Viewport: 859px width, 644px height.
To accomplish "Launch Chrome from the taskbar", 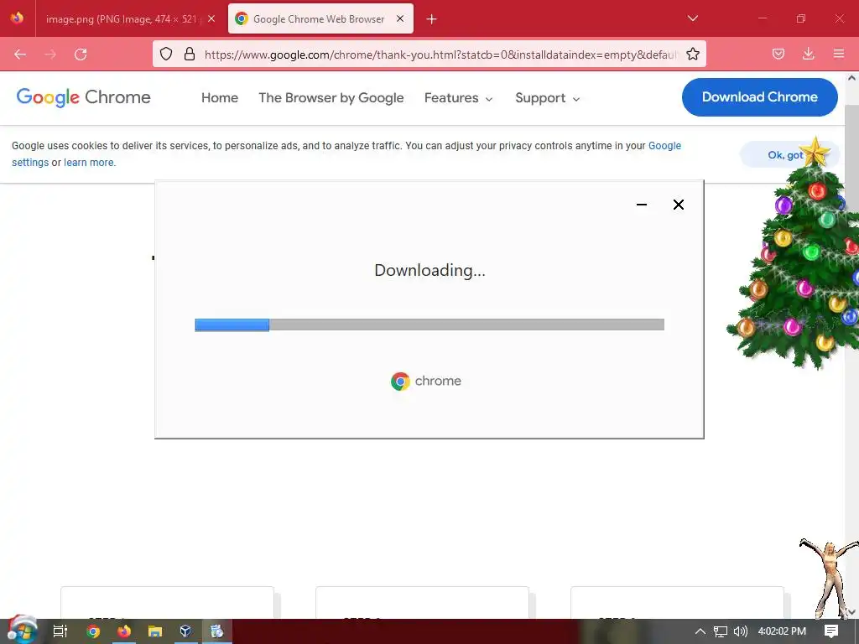I will 93,631.
